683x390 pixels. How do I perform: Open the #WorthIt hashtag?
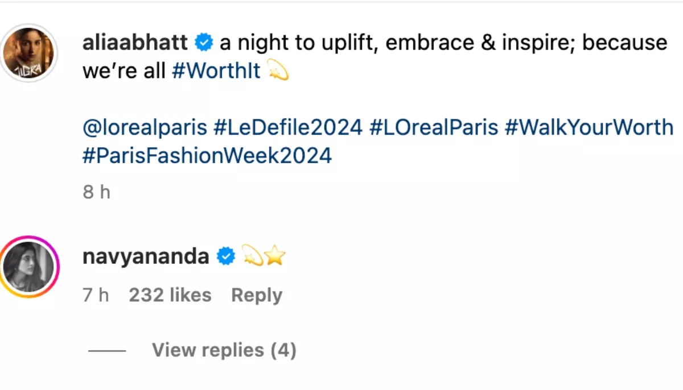(x=216, y=71)
